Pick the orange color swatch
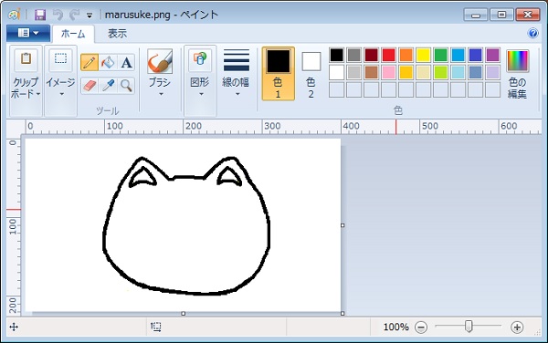The height and width of the screenshot is (343, 548). coord(406,55)
